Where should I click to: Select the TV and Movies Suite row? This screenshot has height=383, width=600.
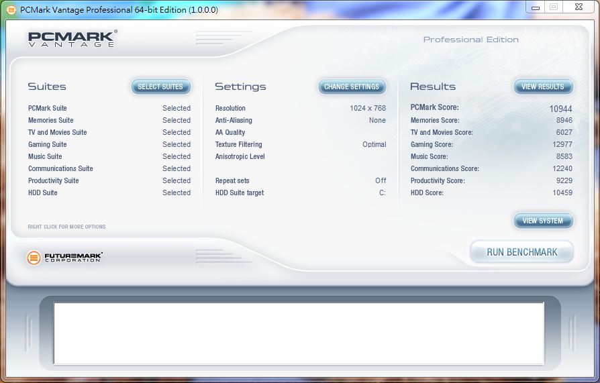[109, 132]
